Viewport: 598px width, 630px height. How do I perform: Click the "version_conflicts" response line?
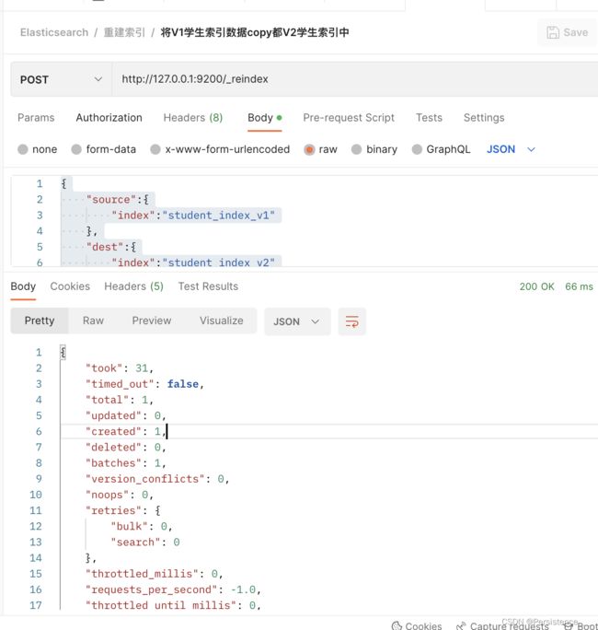click(157, 479)
